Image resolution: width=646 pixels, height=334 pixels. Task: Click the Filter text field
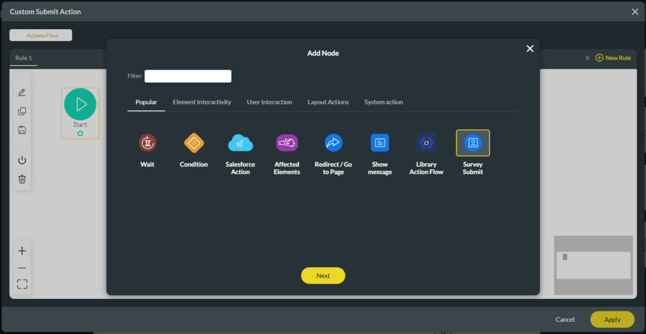coord(188,76)
